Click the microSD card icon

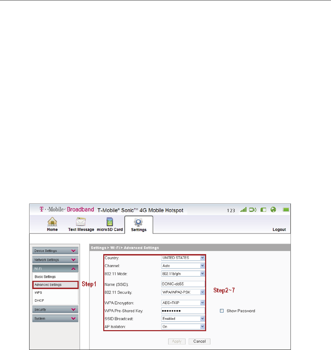[110, 222]
